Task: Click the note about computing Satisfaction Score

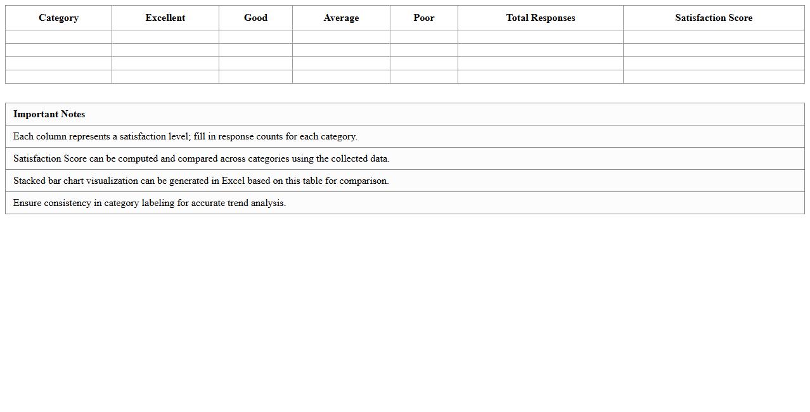Action: point(201,158)
